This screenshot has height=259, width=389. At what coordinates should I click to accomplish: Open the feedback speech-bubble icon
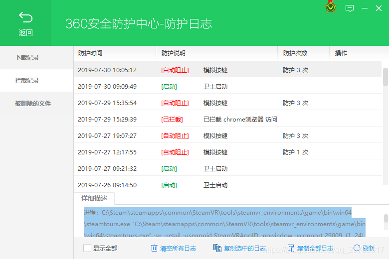[349, 8]
